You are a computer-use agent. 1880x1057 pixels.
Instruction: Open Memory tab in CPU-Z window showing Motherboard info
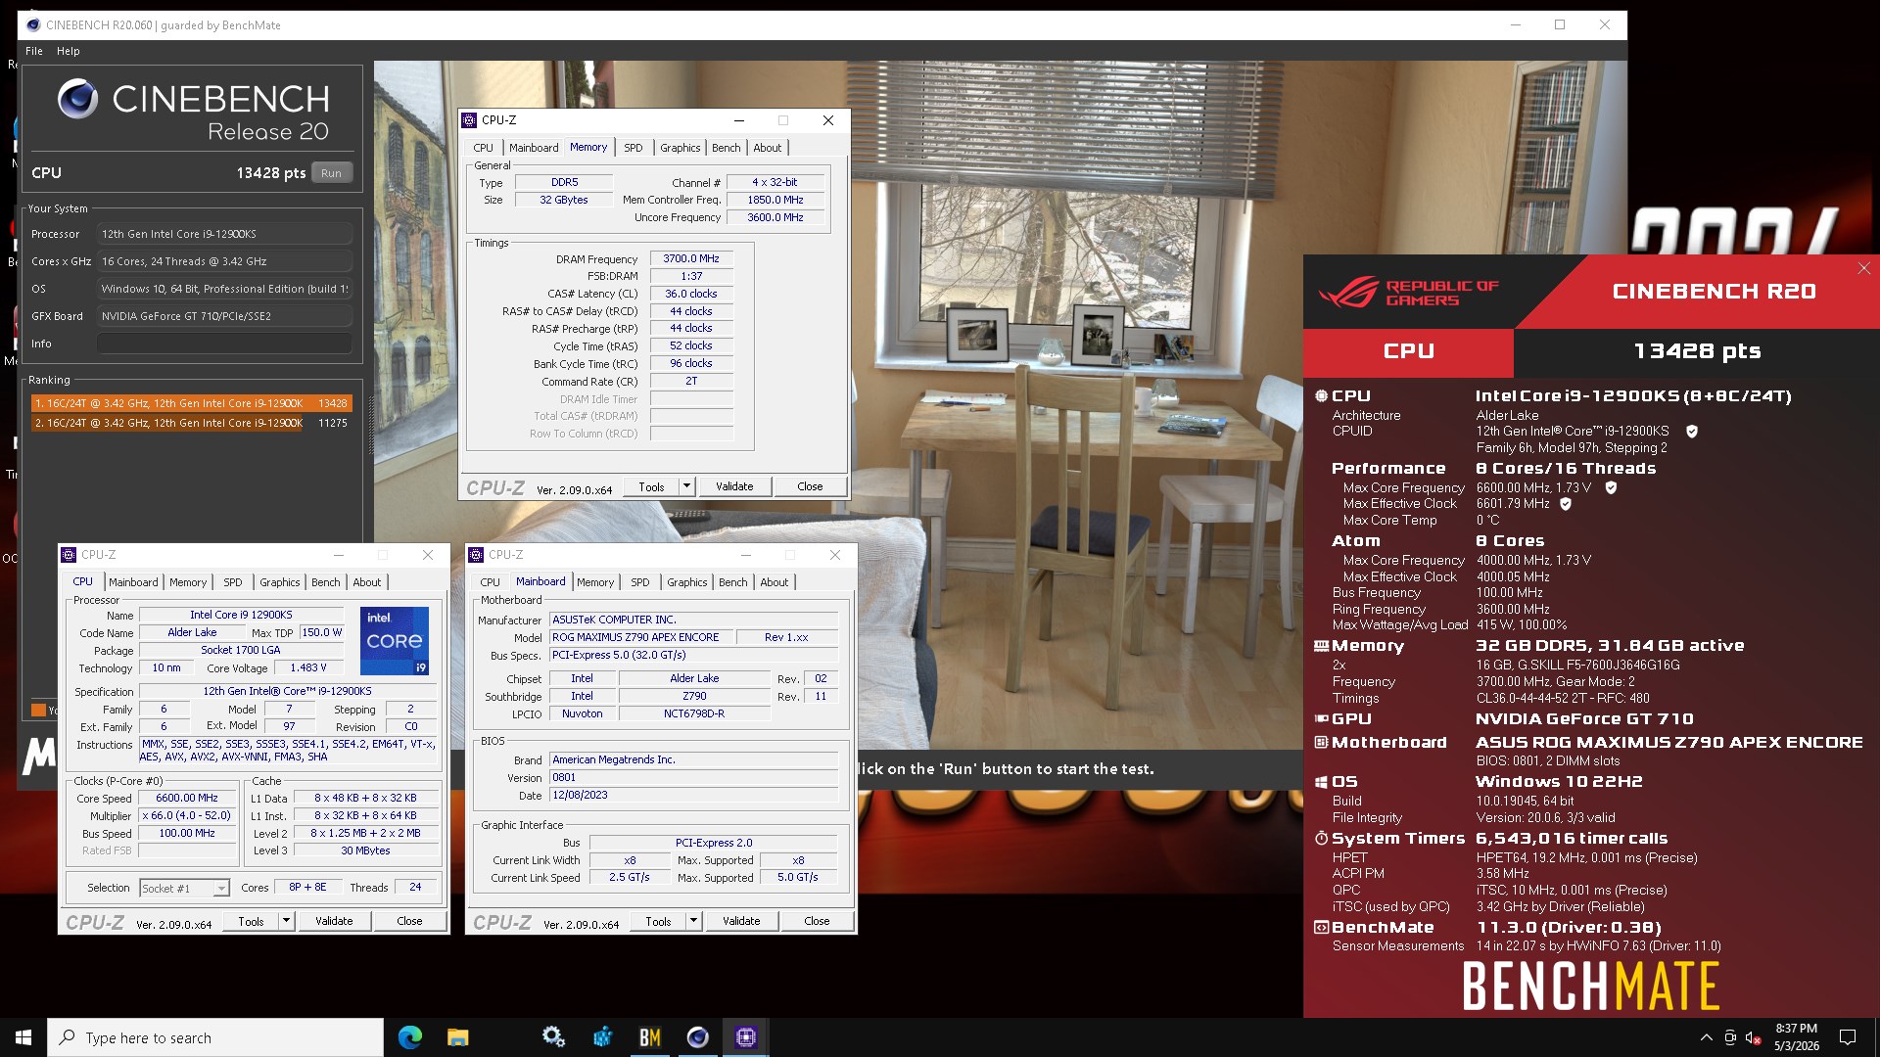595,582
